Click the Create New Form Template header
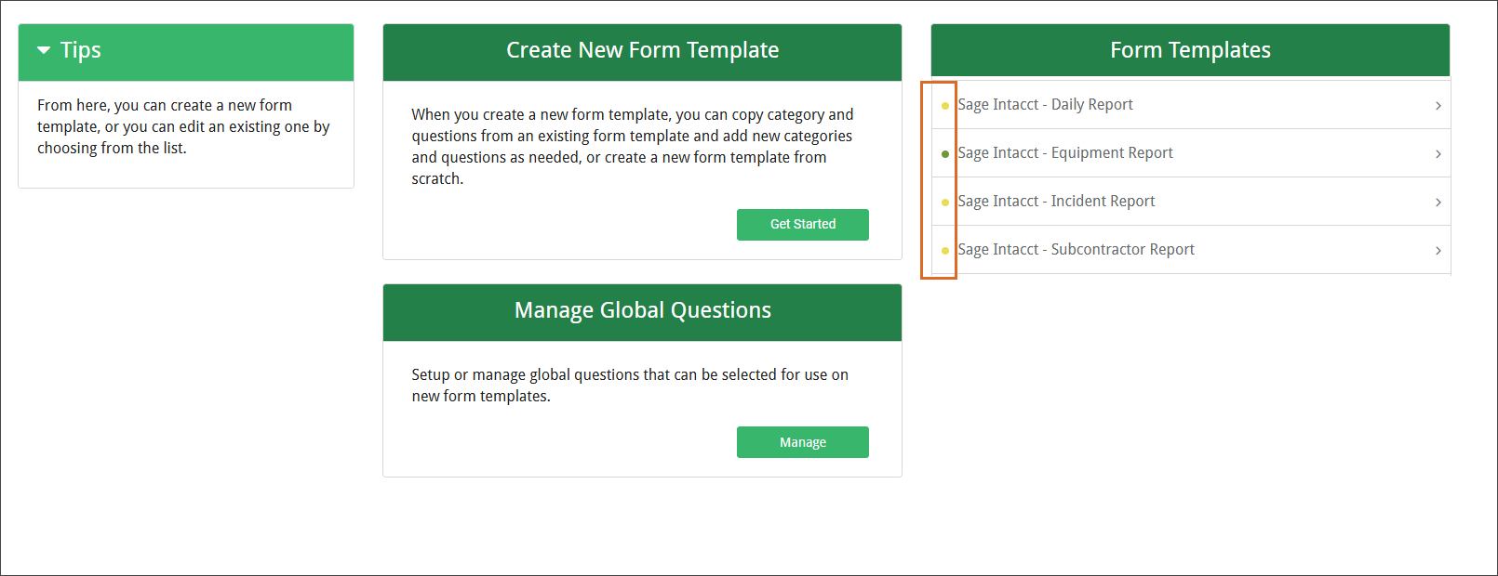This screenshot has height=576, width=1498. [x=642, y=50]
